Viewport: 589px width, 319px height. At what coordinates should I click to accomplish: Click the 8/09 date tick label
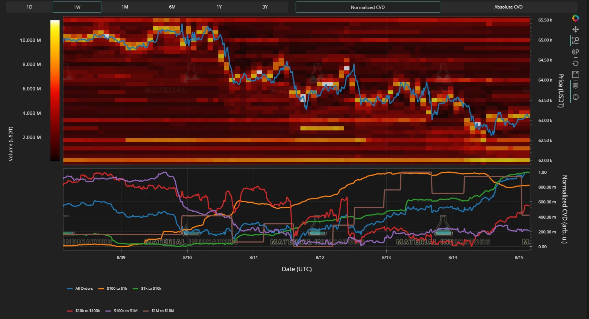point(121,257)
